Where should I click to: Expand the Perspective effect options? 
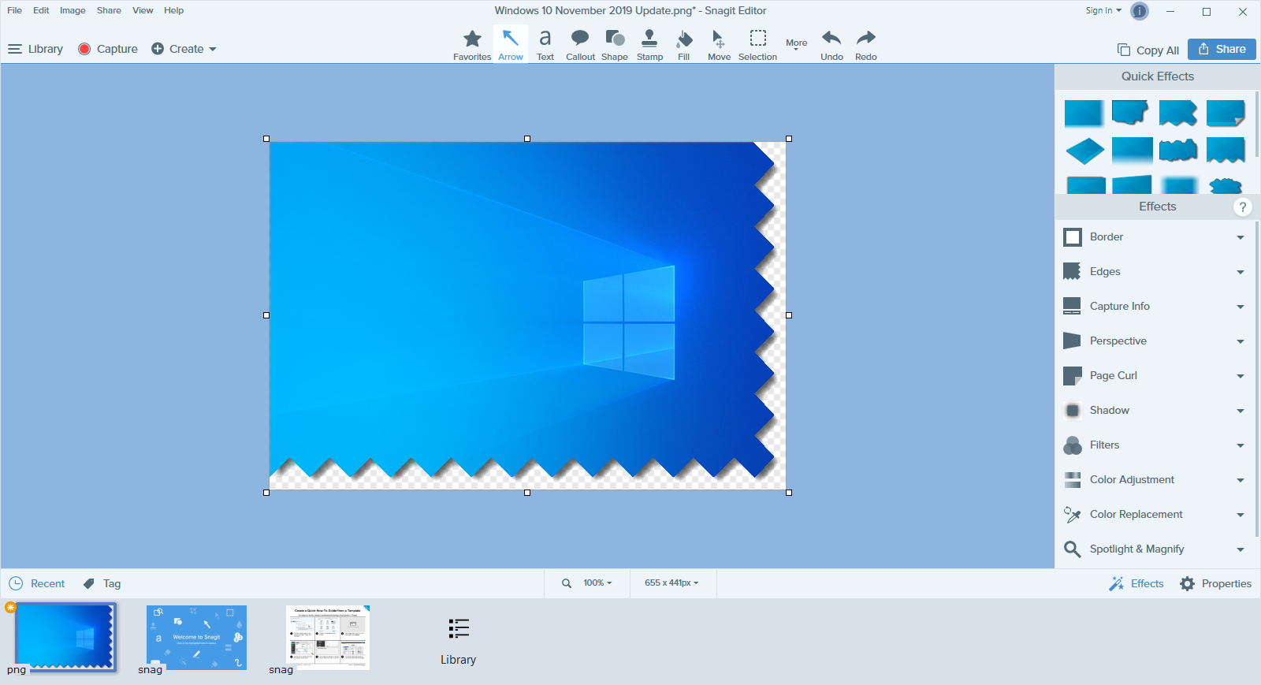1241,341
